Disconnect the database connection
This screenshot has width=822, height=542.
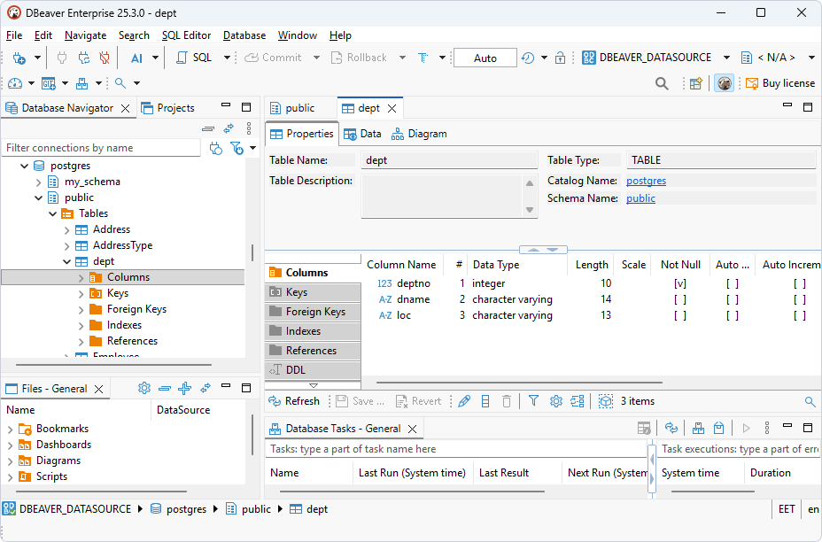coord(105,57)
